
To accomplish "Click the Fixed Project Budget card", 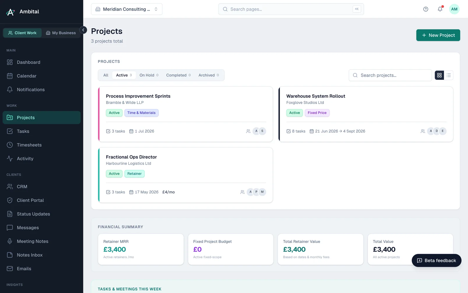I will (x=231, y=249).
